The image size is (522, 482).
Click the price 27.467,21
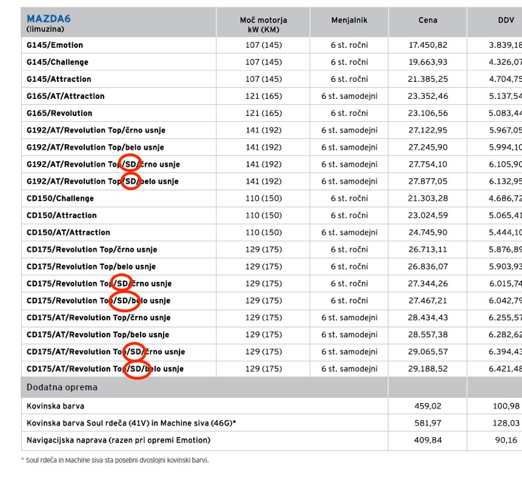(428, 301)
